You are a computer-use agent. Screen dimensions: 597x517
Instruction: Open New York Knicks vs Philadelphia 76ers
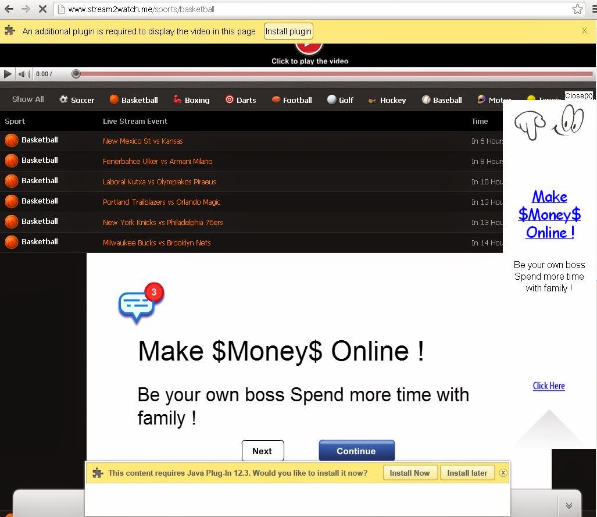(163, 223)
